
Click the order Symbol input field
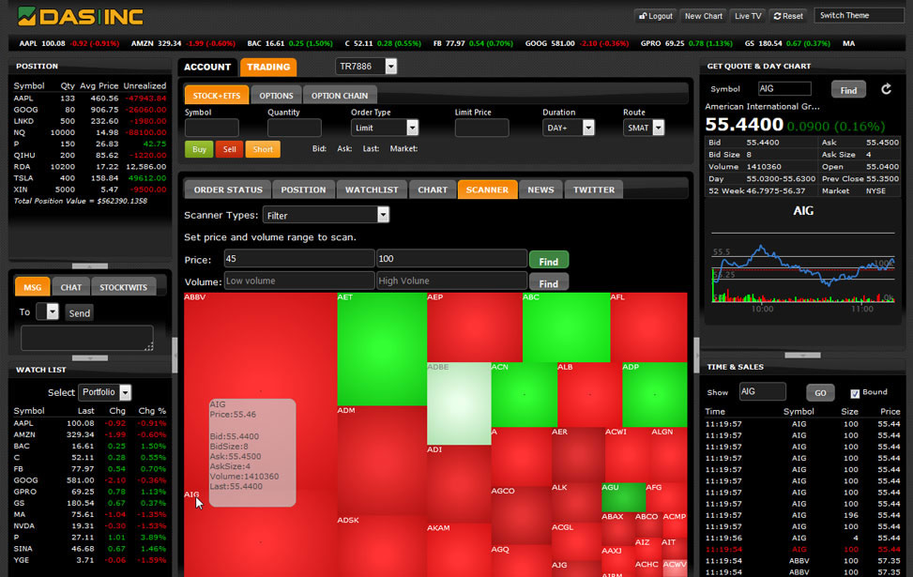[x=212, y=128]
